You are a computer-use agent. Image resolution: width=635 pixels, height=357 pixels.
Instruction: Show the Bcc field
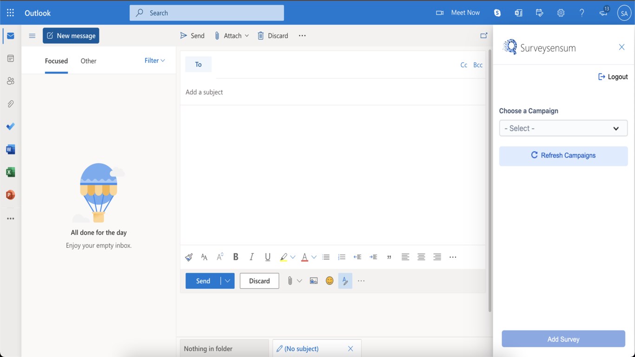[x=478, y=65]
